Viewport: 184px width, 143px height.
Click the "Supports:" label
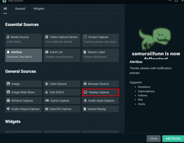(136, 82)
